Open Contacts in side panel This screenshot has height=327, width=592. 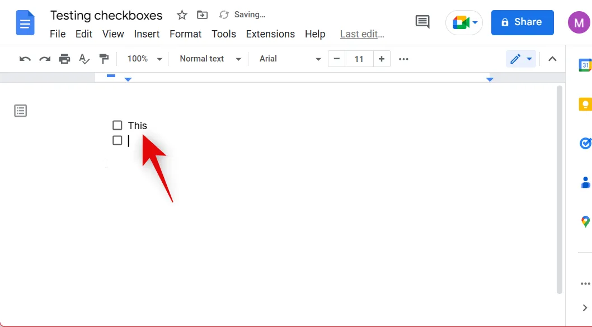coord(585,183)
